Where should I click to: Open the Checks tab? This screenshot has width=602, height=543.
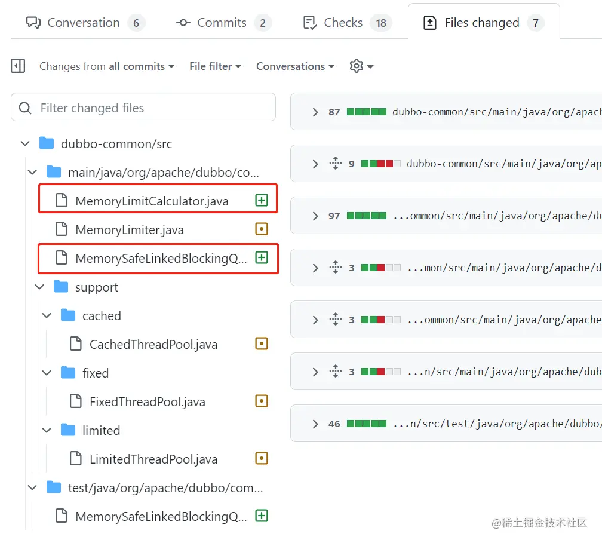pyautogui.click(x=346, y=23)
